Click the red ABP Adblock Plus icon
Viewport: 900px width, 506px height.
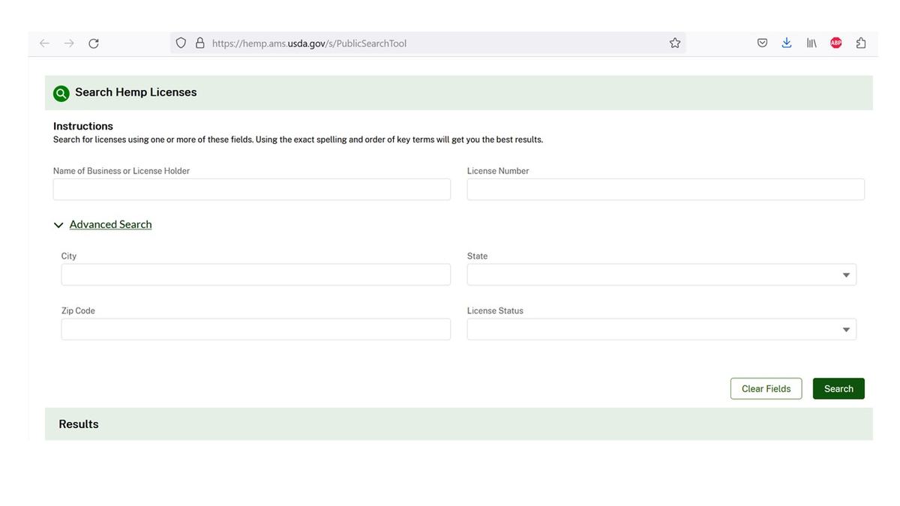(836, 43)
